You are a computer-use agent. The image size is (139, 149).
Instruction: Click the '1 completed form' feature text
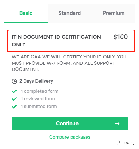[x=39, y=91]
